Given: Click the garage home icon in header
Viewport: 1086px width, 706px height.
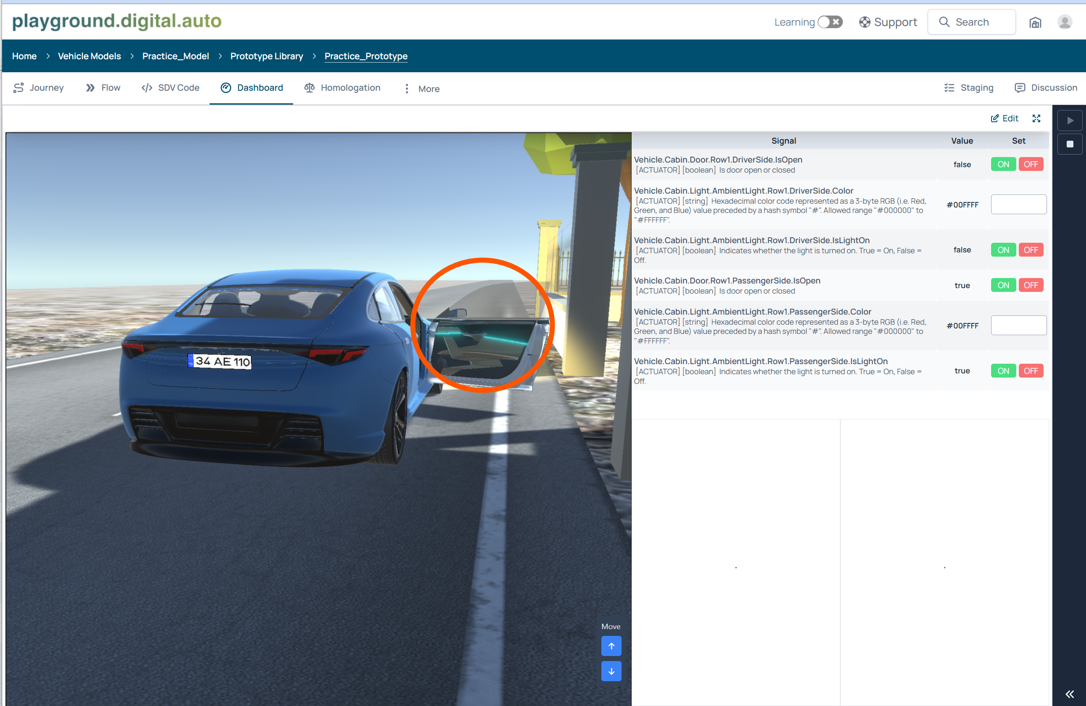Looking at the screenshot, I should [x=1035, y=22].
